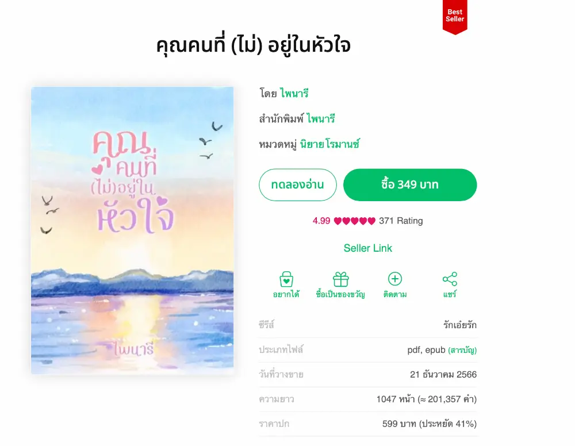Click the Best Seller red ribbon badge
The height and width of the screenshot is (446, 575).
pyautogui.click(x=455, y=17)
